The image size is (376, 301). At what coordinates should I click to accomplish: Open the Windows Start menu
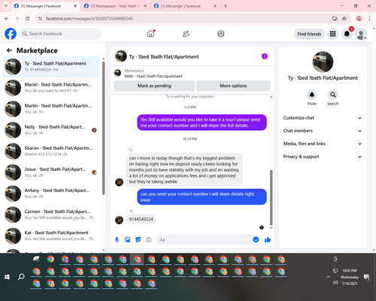tap(7, 277)
